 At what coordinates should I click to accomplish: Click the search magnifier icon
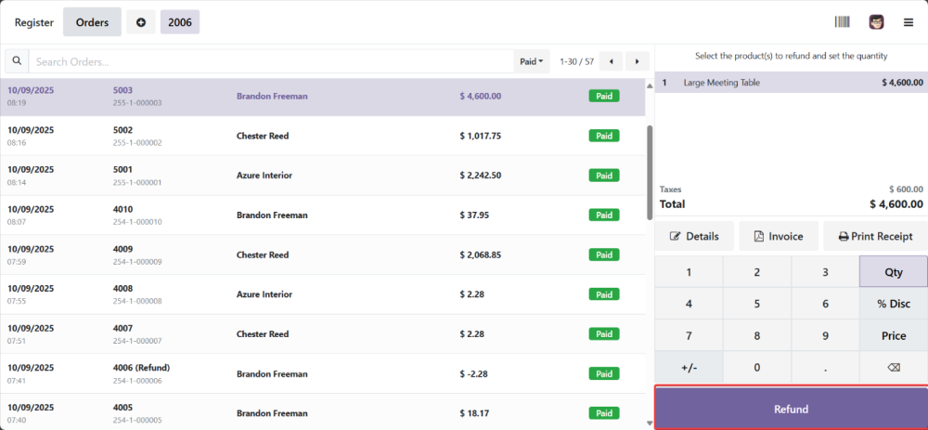pyautogui.click(x=17, y=61)
